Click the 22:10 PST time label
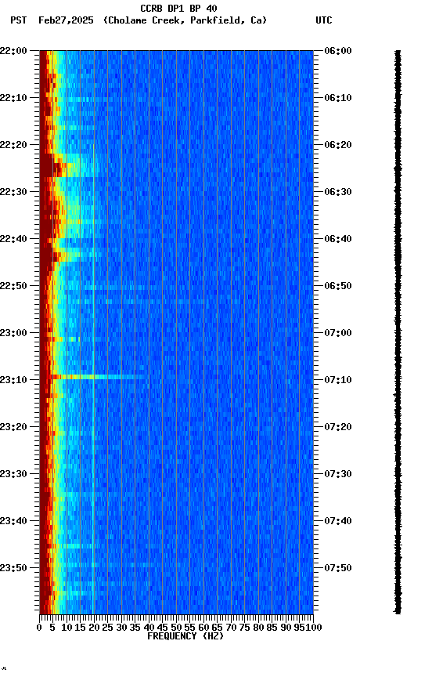 pos(13,98)
